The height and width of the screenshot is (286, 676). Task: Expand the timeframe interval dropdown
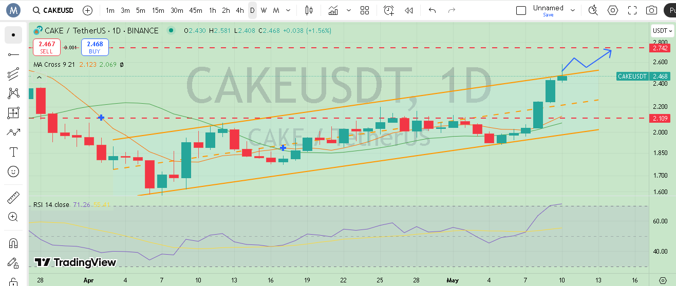288,10
